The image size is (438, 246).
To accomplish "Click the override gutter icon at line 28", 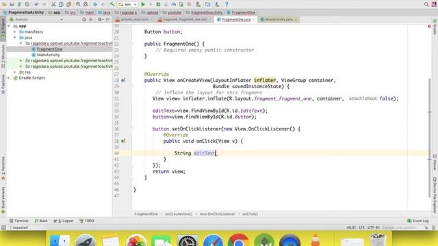I will [x=123, y=81].
